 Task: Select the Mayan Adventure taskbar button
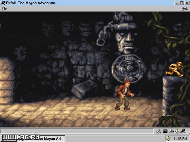coord(42,139)
